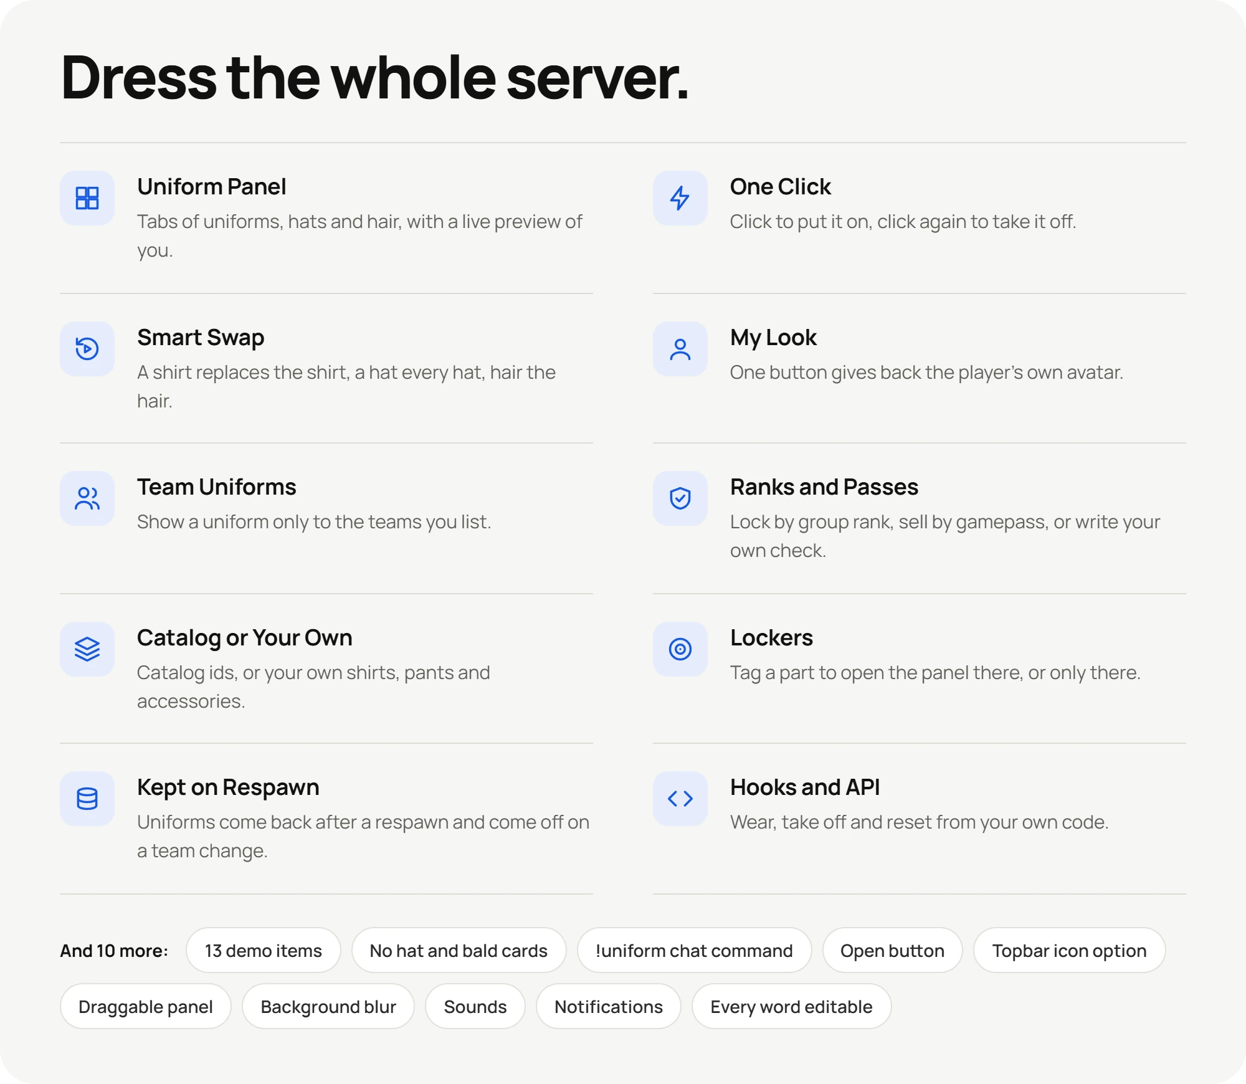Select the No hat and bald cards pill
Viewport: 1246px width, 1084px height.
click(459, 950)
